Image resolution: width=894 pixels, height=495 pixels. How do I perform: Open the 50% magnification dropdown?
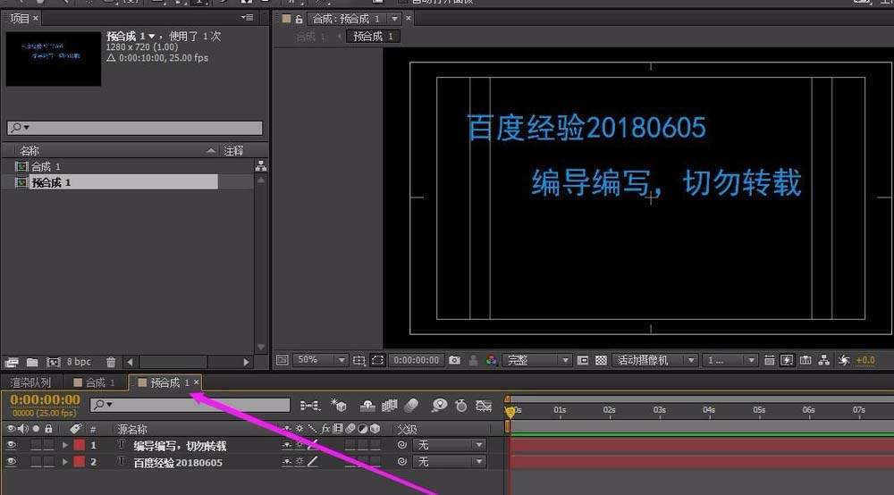point(320,360)
